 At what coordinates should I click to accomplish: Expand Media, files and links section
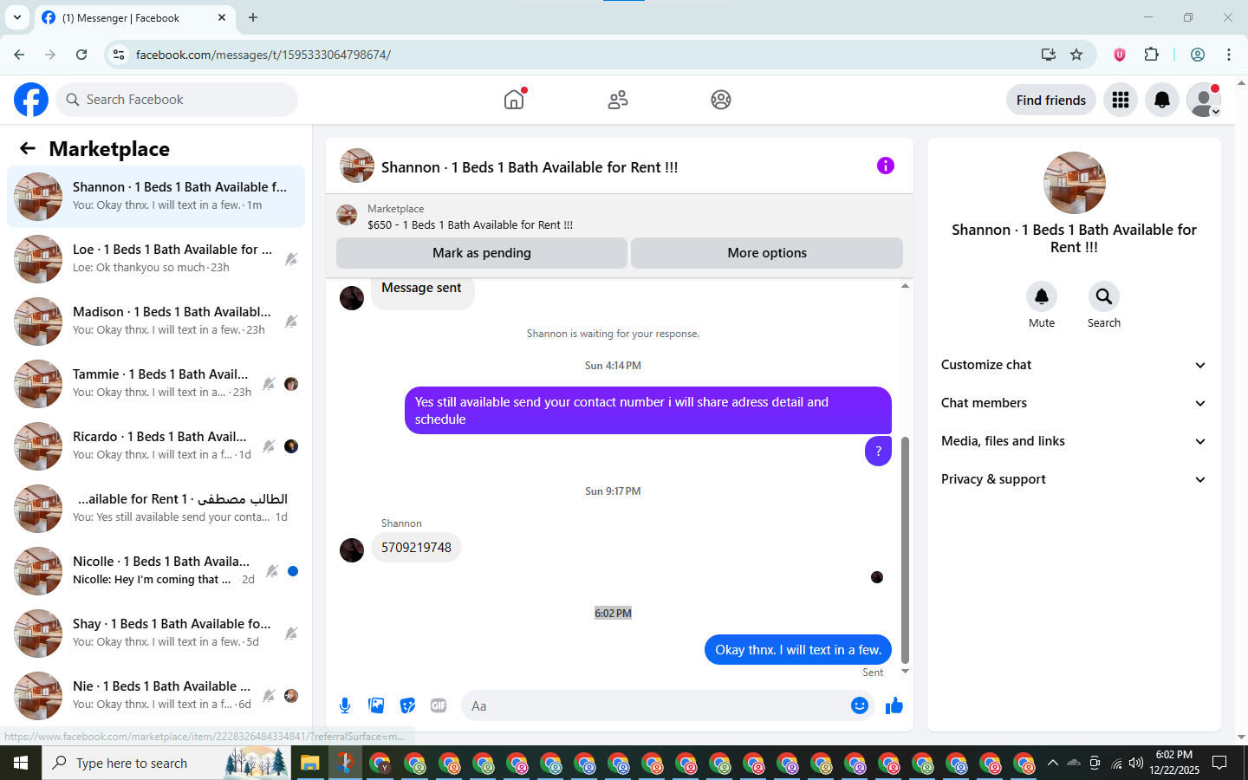[1074, 441]
